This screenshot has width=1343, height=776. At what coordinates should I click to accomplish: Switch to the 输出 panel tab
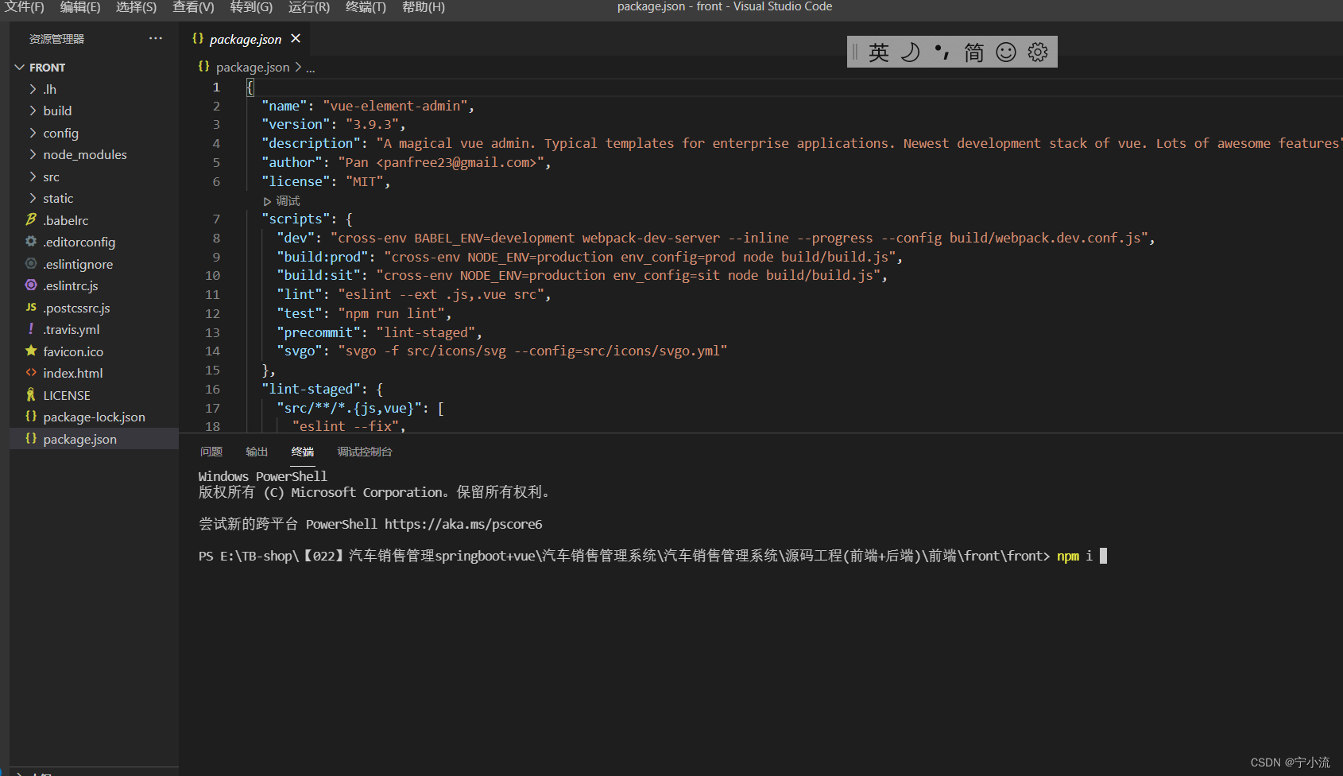(x=257, y=452)
